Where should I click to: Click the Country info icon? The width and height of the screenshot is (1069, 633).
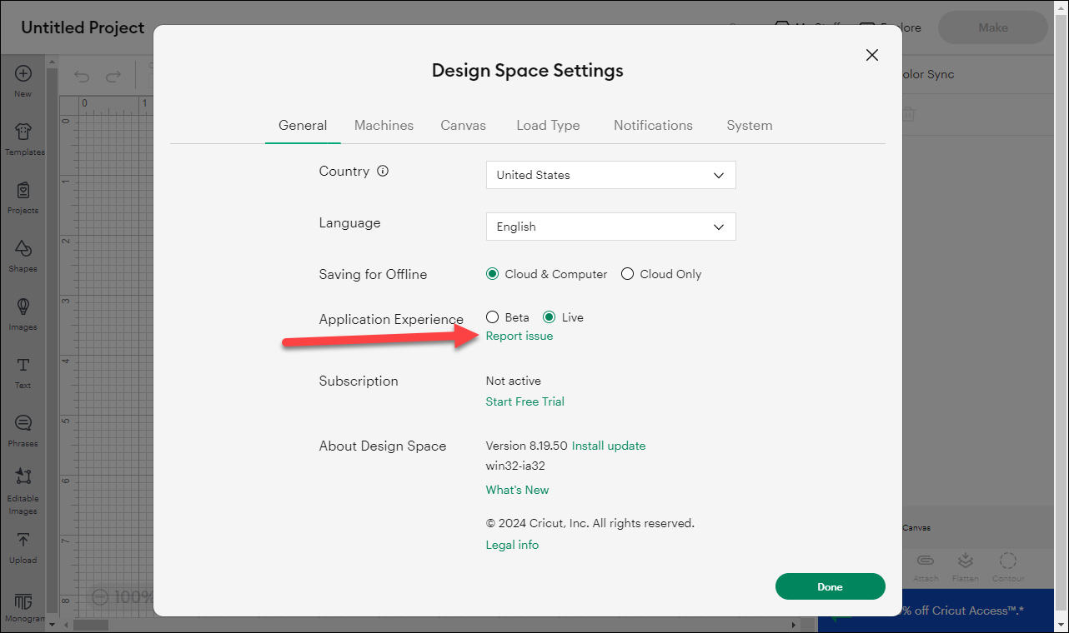point(383,172)
